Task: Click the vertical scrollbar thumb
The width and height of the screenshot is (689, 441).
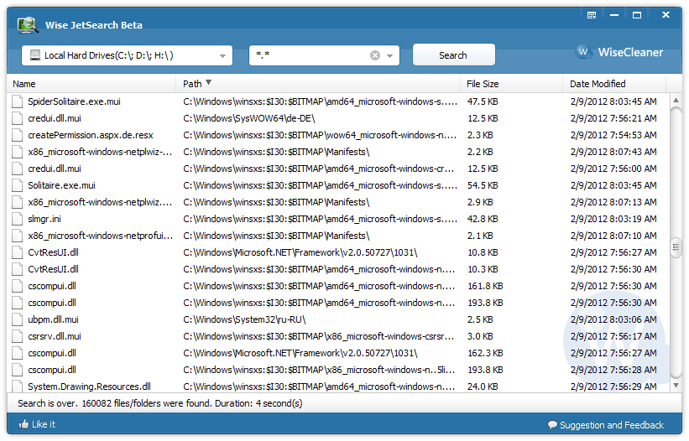Action: click(676, 247)
